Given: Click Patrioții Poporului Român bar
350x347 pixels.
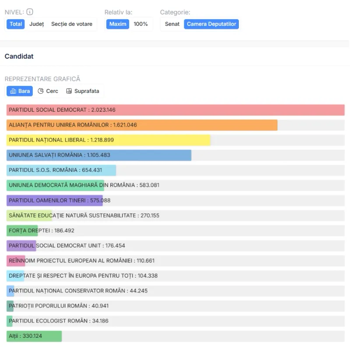Looking at the screenshot, I should [x=10, y=306].
